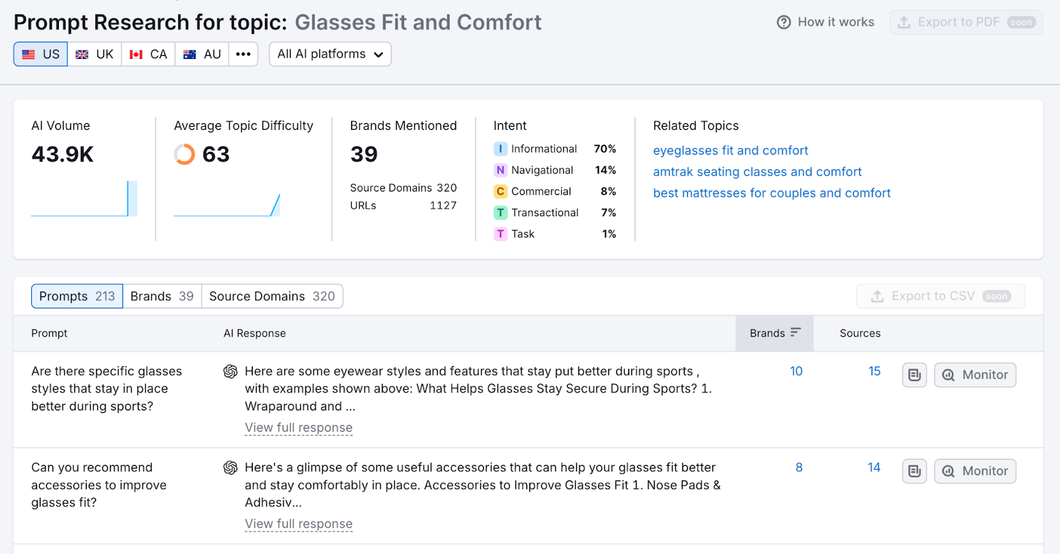Select the US country toggle
Screen dimensions: 1060x554
(x=40, y=54)
